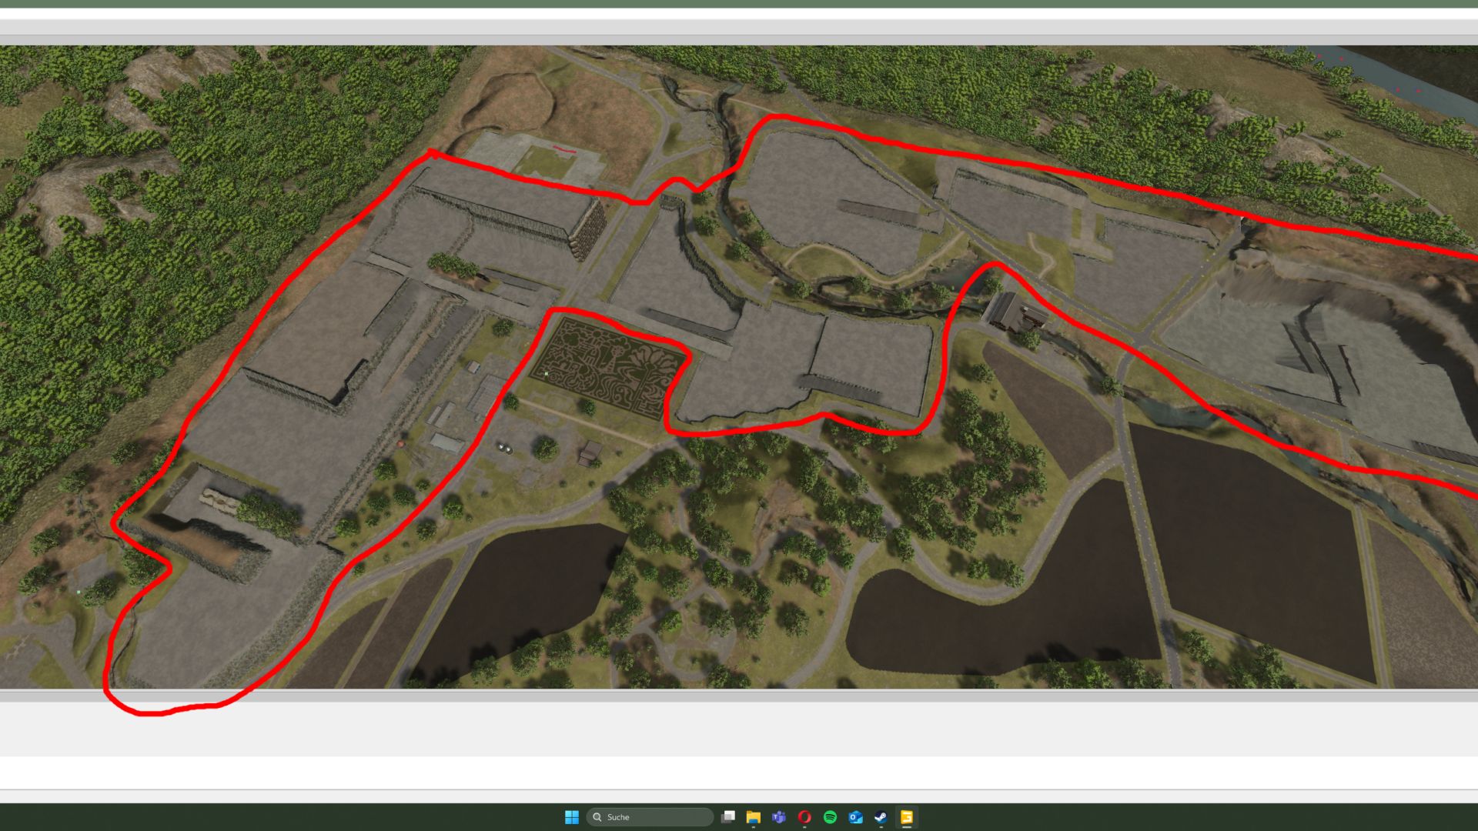The height and width of the screenshot is (831, 1478).
Task: Launch Microsoft Teams from the taskbar
Action: coord(778,817)
